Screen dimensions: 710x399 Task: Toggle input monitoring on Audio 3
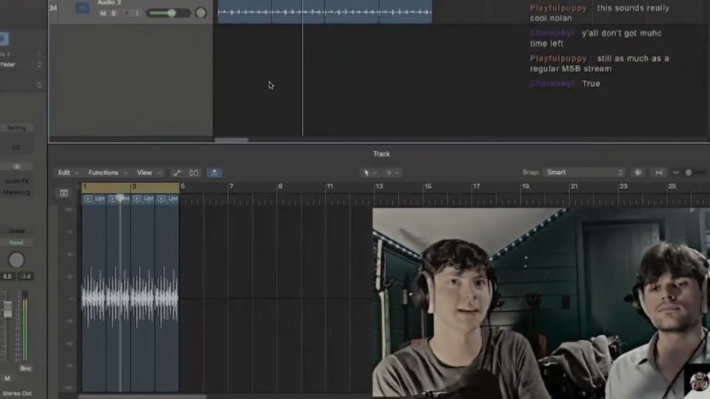[136, 13]
